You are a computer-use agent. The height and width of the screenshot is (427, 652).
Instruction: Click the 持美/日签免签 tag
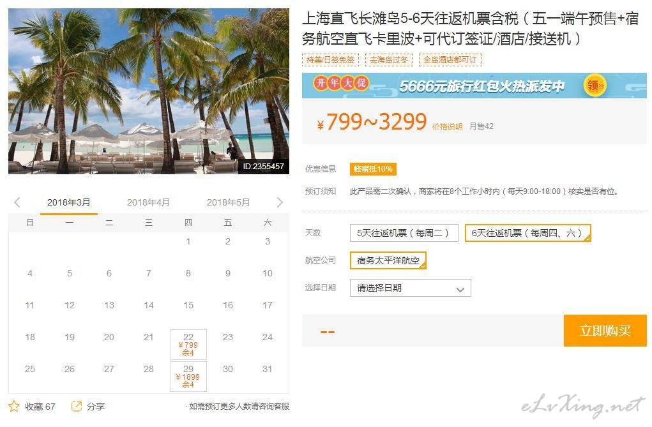point(331,60)
